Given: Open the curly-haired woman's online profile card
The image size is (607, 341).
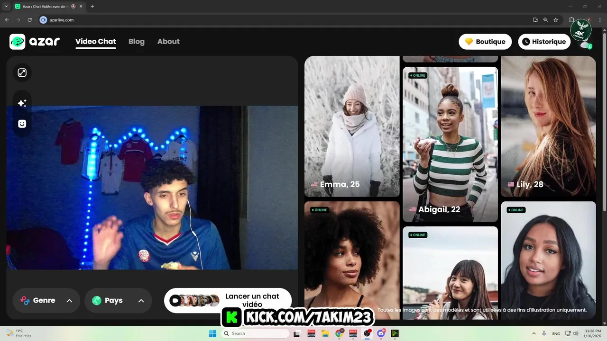Looking at the screenshot, I should (352, 260).
